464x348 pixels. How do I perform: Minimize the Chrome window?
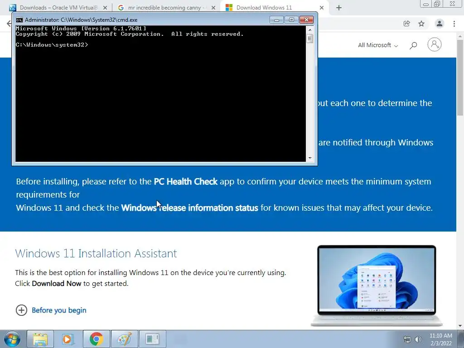pyautogui.click(x=426, y=4)
